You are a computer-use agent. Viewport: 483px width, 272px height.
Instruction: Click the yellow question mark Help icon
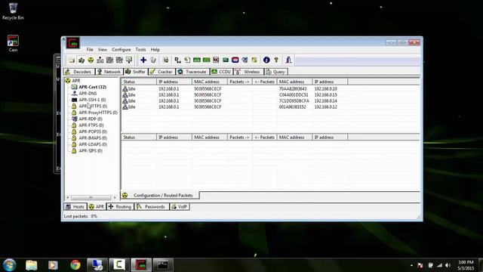coord(276,60)
